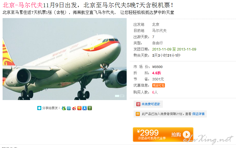
Task: Click the 现金红包 promotion badge
Action: 158,85
